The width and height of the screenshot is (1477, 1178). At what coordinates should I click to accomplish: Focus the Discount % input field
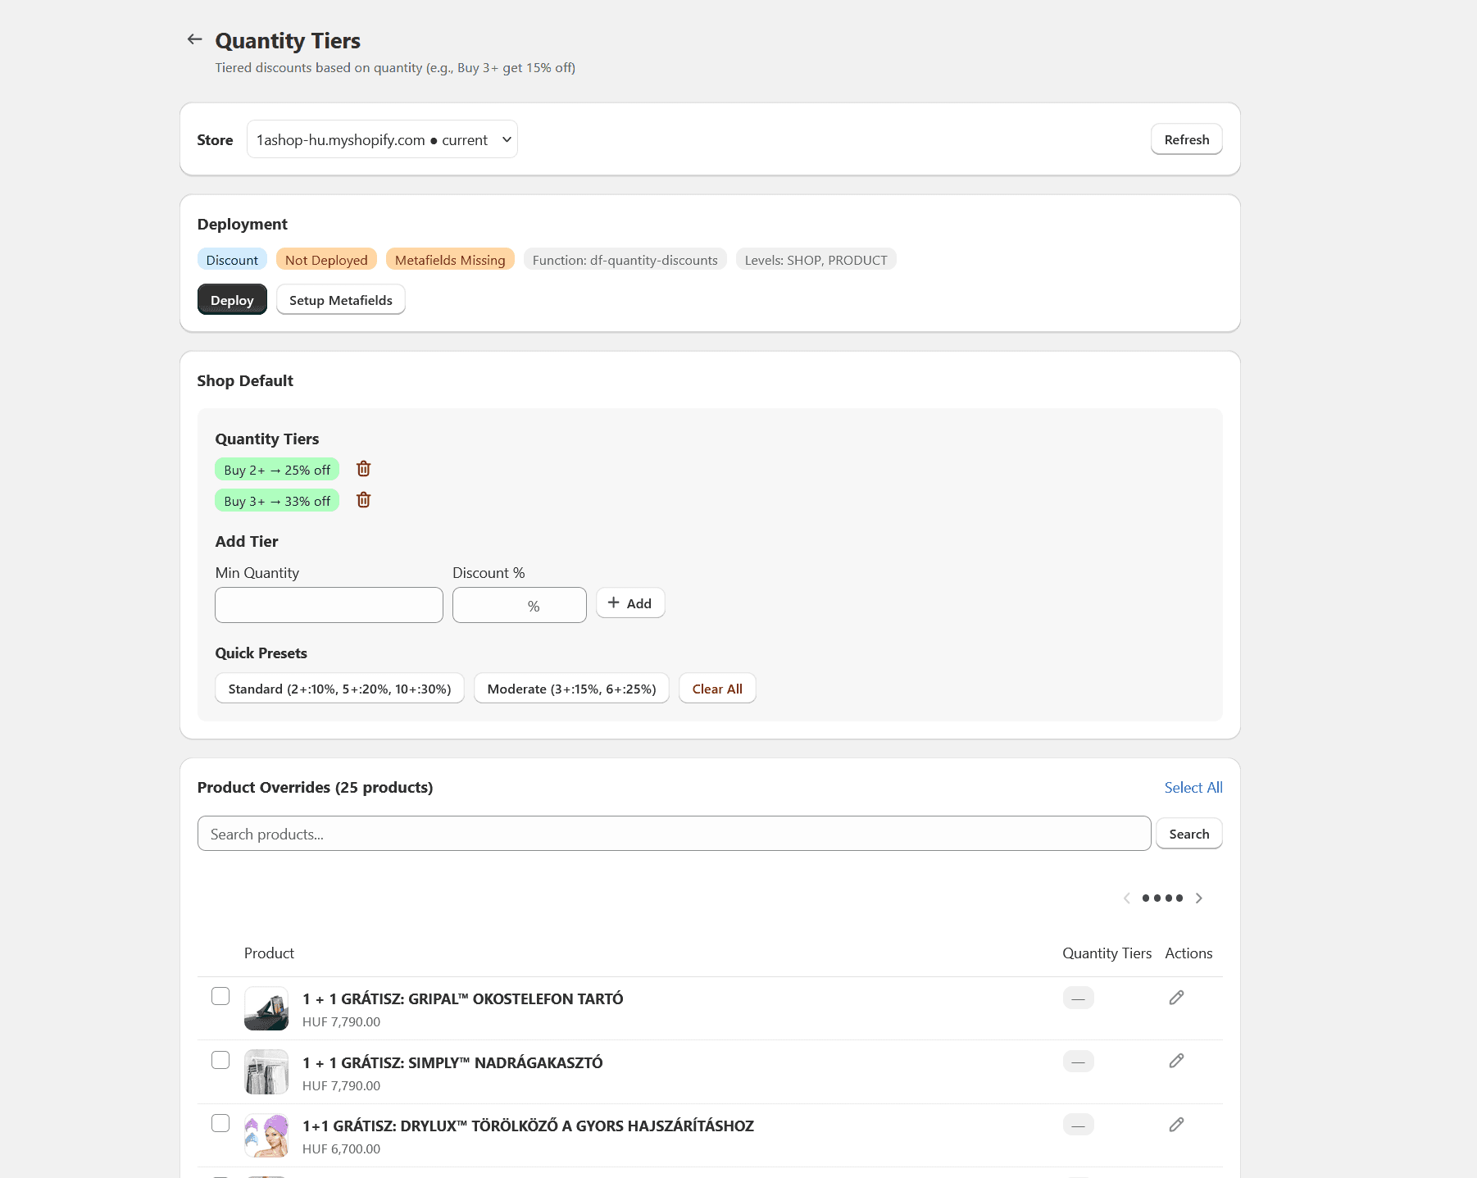(520, 605)
